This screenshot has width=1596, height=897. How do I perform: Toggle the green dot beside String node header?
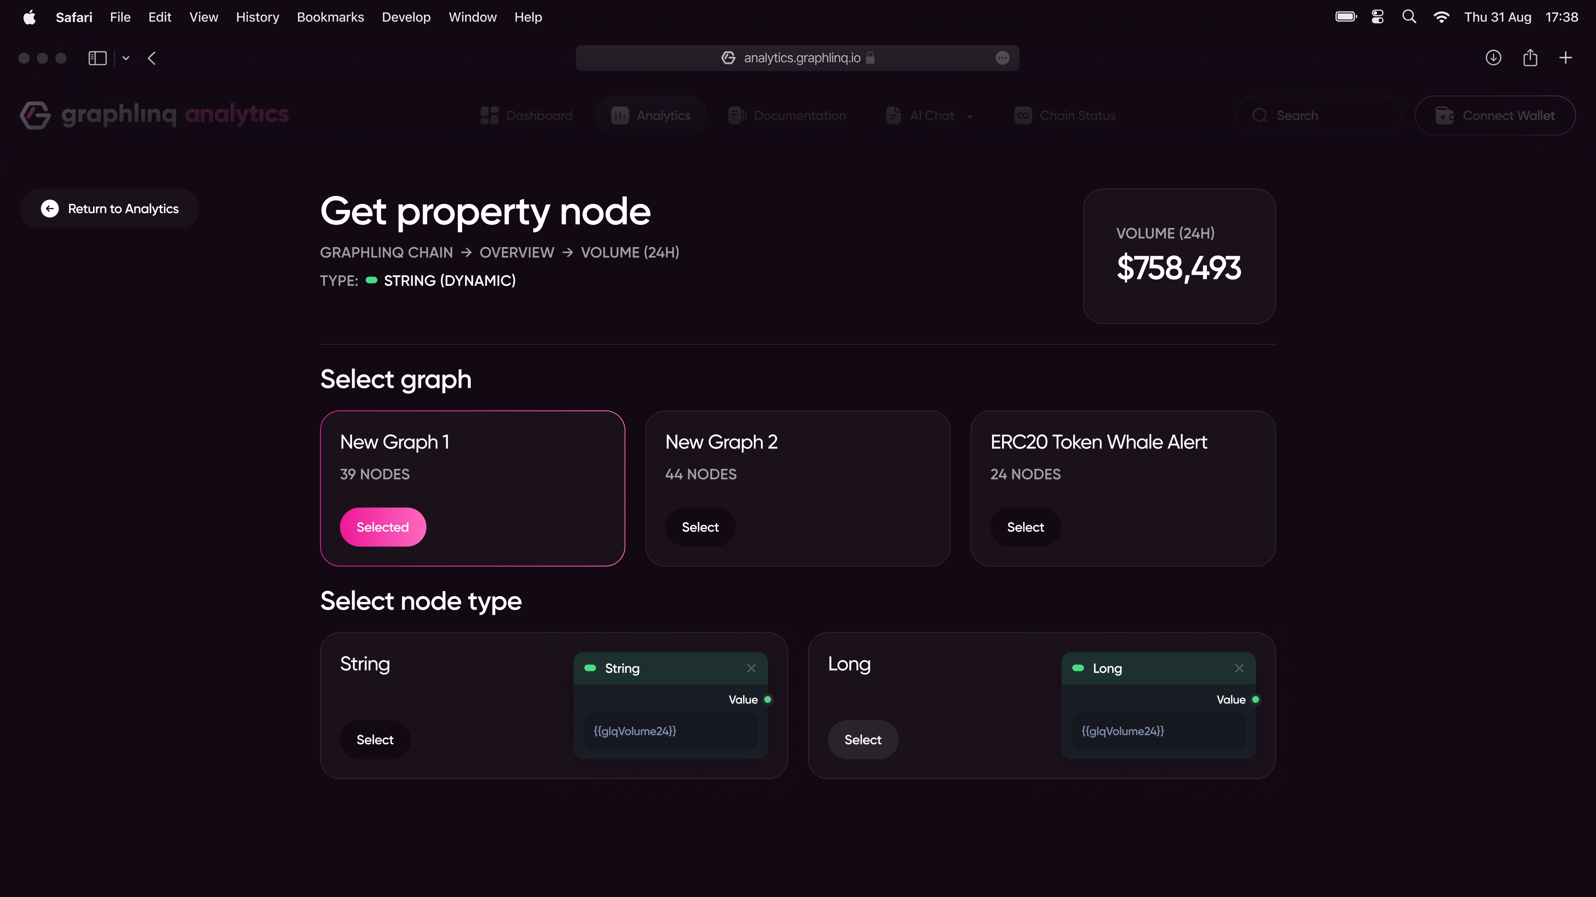click(591, 669)
